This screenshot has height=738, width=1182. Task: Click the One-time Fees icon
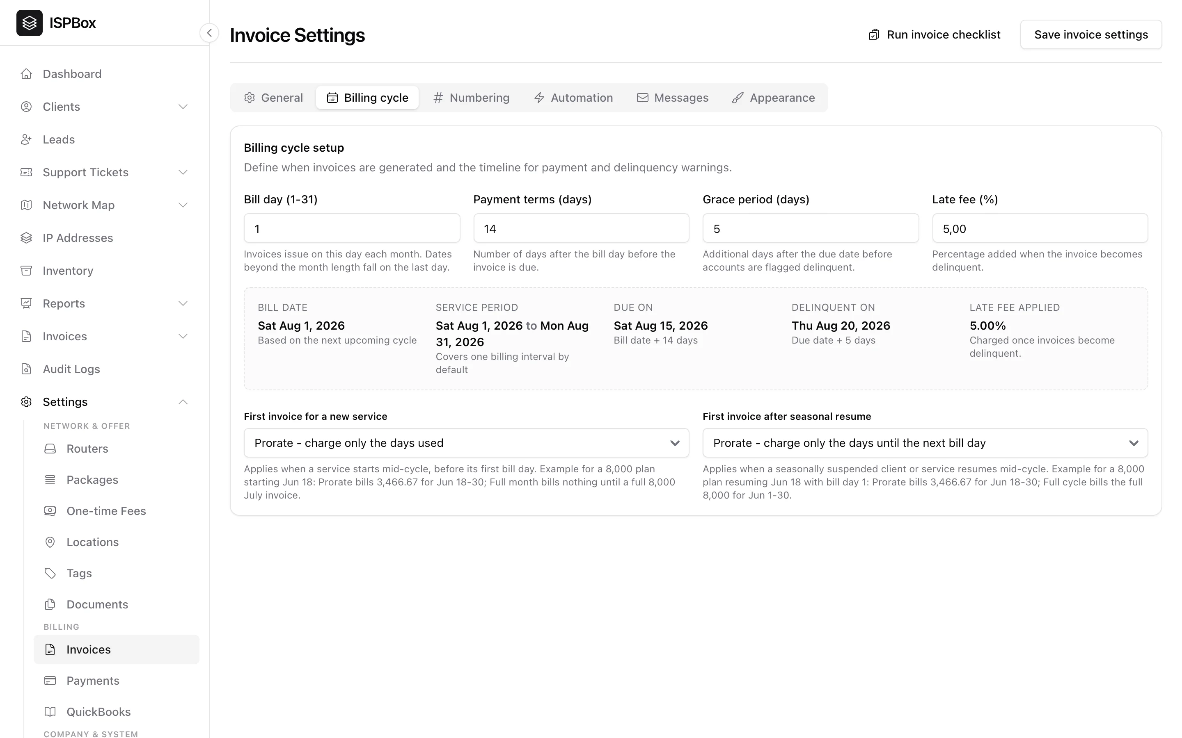point(50,511)
